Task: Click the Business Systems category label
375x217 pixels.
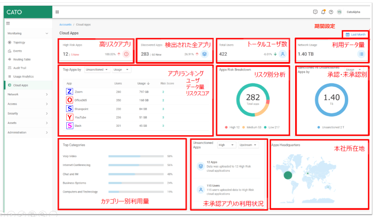Action: click(x=74, y=183)
